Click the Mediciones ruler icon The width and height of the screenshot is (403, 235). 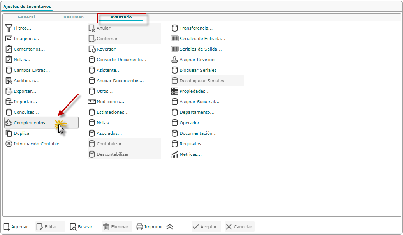(x=92, y=102)
